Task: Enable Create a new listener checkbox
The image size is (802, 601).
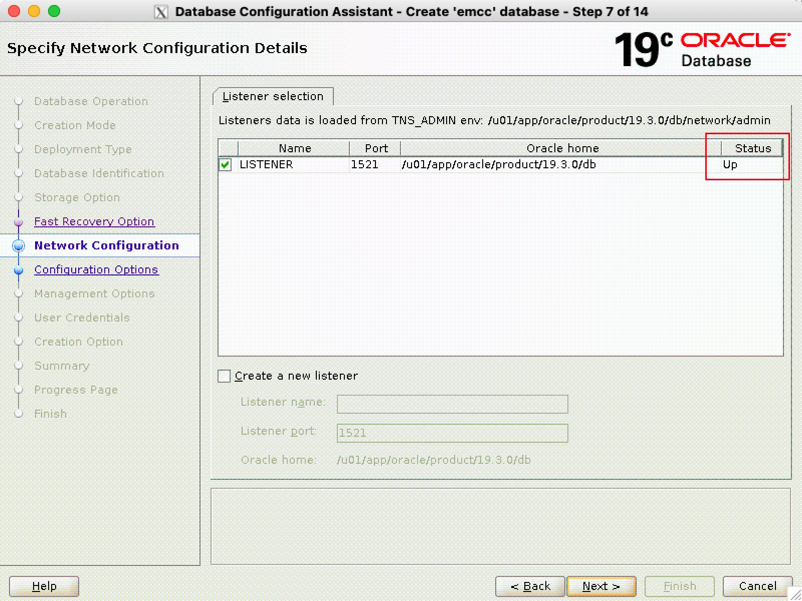Action: [x=224, y=376]
